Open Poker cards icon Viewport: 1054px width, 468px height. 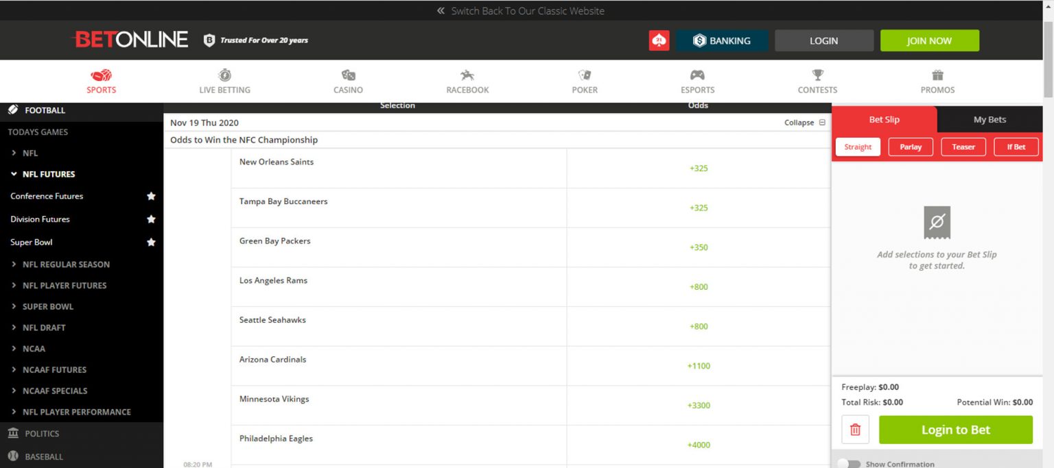pyautogui.click(x=585, y=75)
